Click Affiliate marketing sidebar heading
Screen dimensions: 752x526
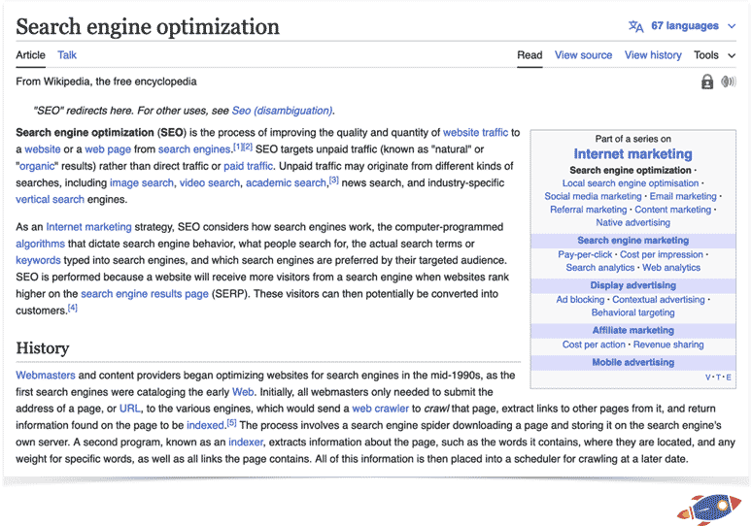[x=633, y=331]
